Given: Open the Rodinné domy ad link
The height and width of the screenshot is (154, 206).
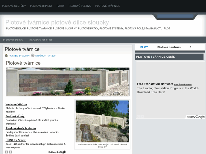Looking at the screenshot, I should [15, 116].
